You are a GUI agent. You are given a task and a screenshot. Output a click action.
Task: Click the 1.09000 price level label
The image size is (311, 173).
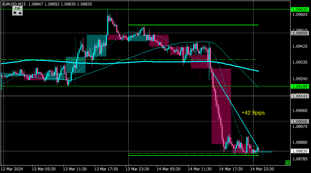tap(300, 121)
